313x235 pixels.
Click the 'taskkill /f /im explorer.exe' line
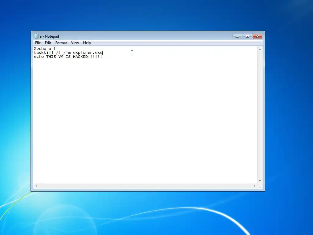tap(68, 53)
